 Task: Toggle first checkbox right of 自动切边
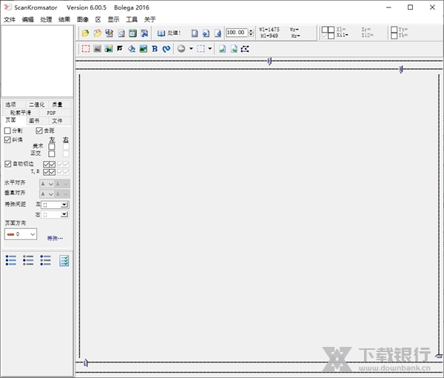coord(46,165)
